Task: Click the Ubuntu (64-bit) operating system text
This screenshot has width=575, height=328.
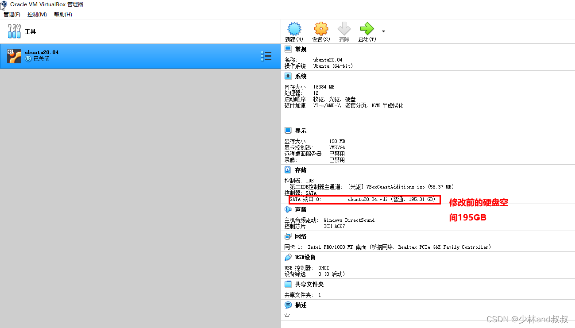Action: (x=333, y=66)
